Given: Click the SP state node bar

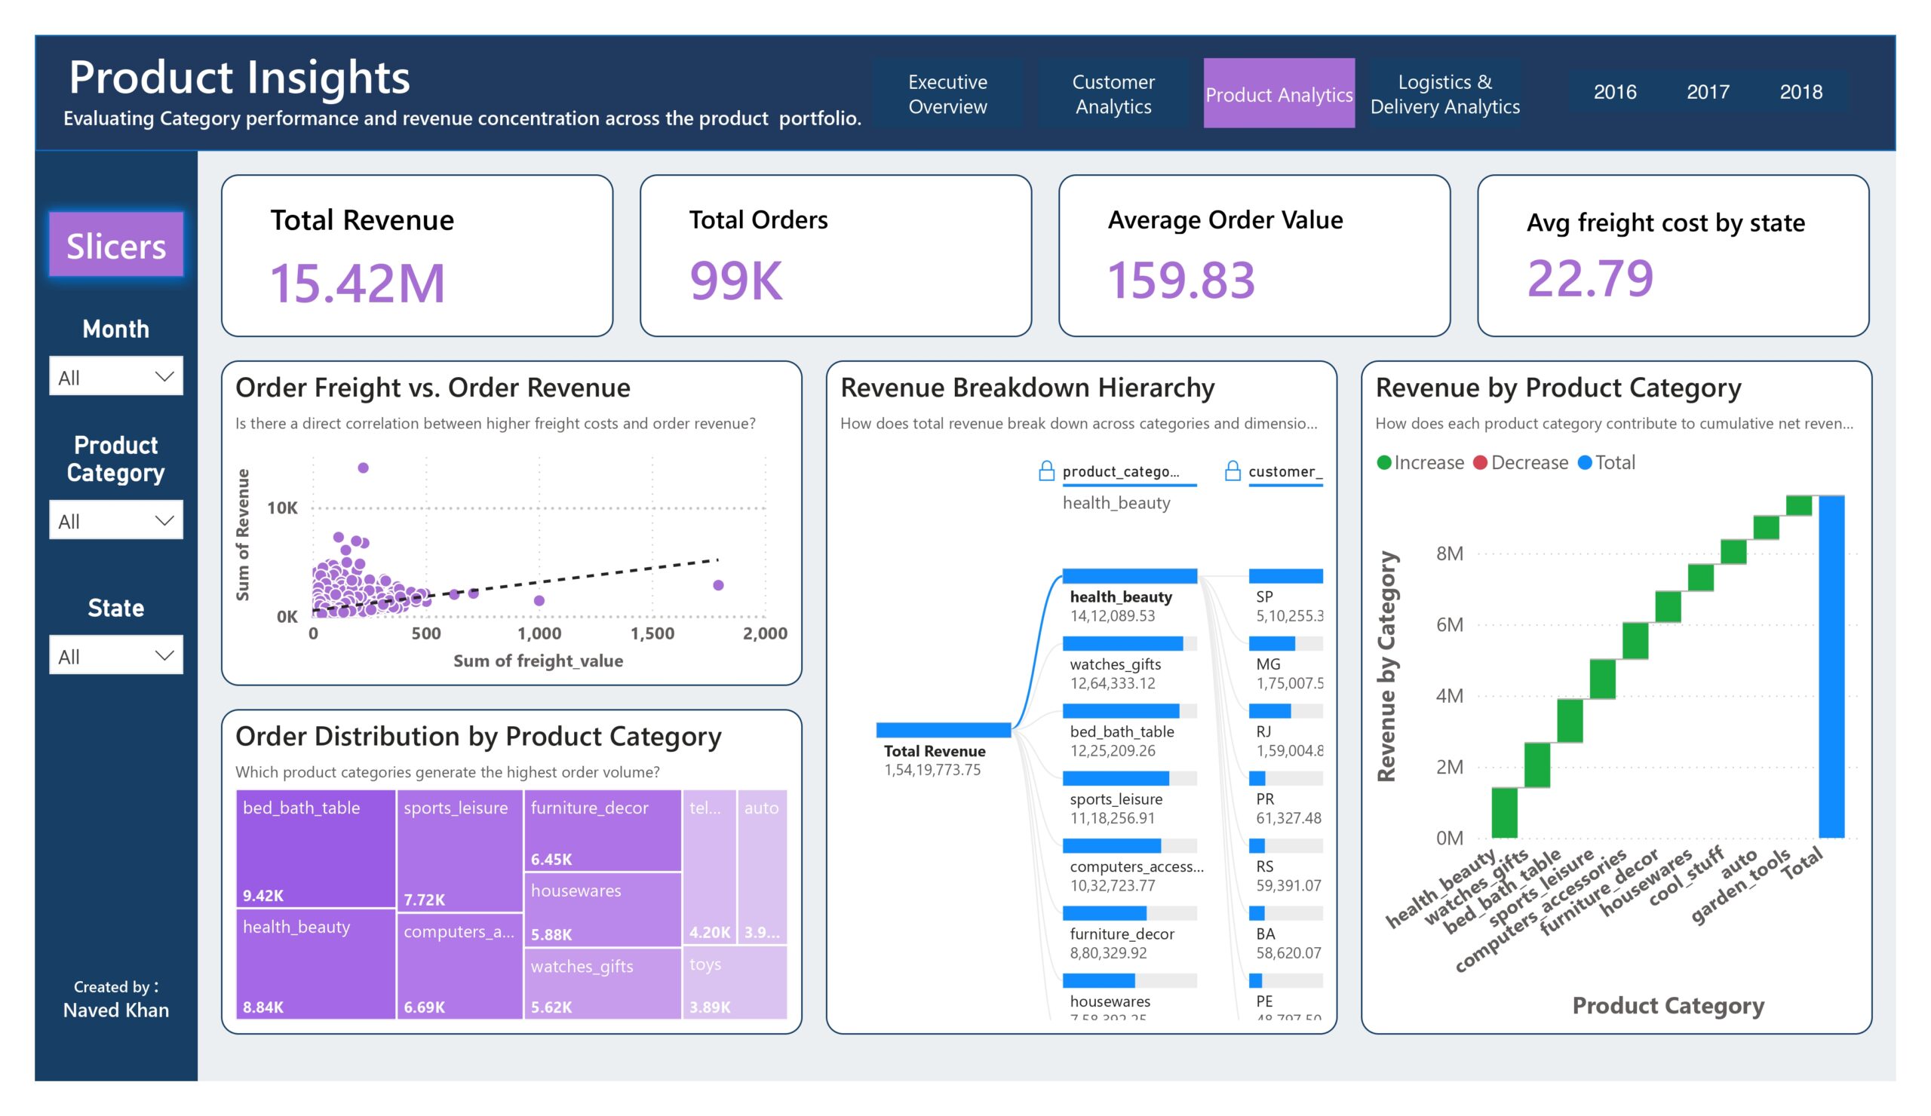Looking at the screenshot, I should tap(1285, 576).
